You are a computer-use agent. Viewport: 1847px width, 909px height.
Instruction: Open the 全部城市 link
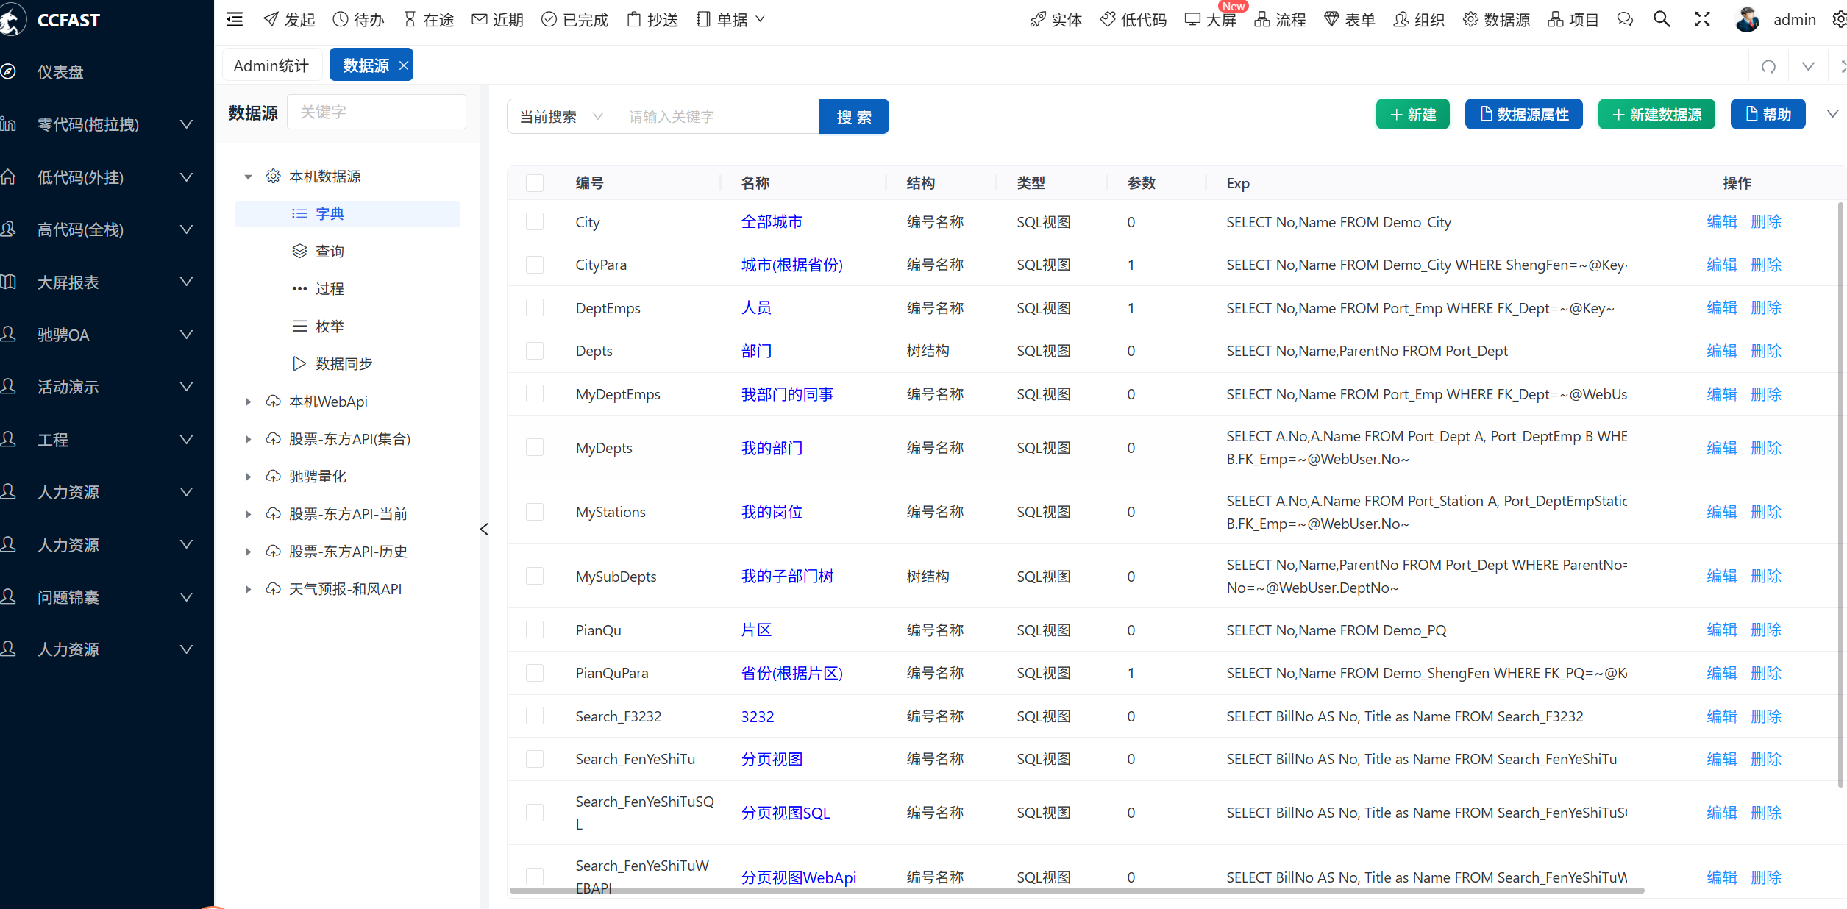point(772,222)
